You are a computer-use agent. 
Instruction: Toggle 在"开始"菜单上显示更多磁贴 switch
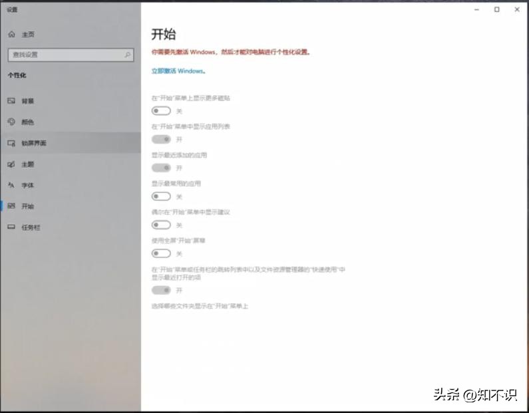(x=161, y=110)
